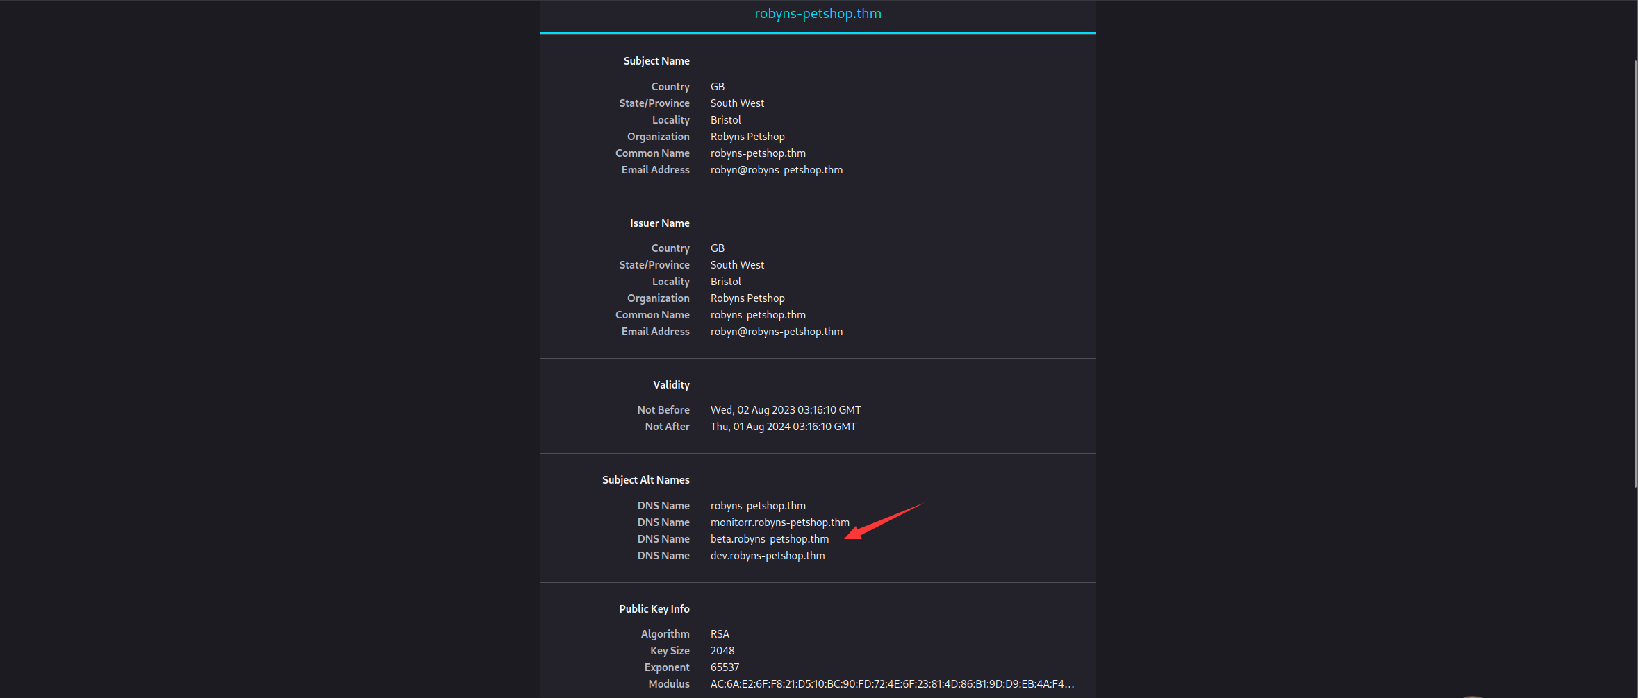Click the first DNS Name value robyns-petshop.thm
The width and height of the screenshot is (1638, 698).
[x=757, y=506]
